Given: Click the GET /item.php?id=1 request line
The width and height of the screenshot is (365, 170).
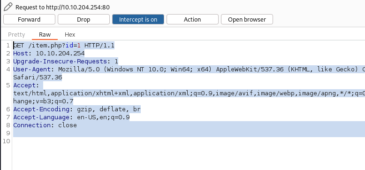Looking at the screenshot, I should pyautogui.click(x=64, y=46).
